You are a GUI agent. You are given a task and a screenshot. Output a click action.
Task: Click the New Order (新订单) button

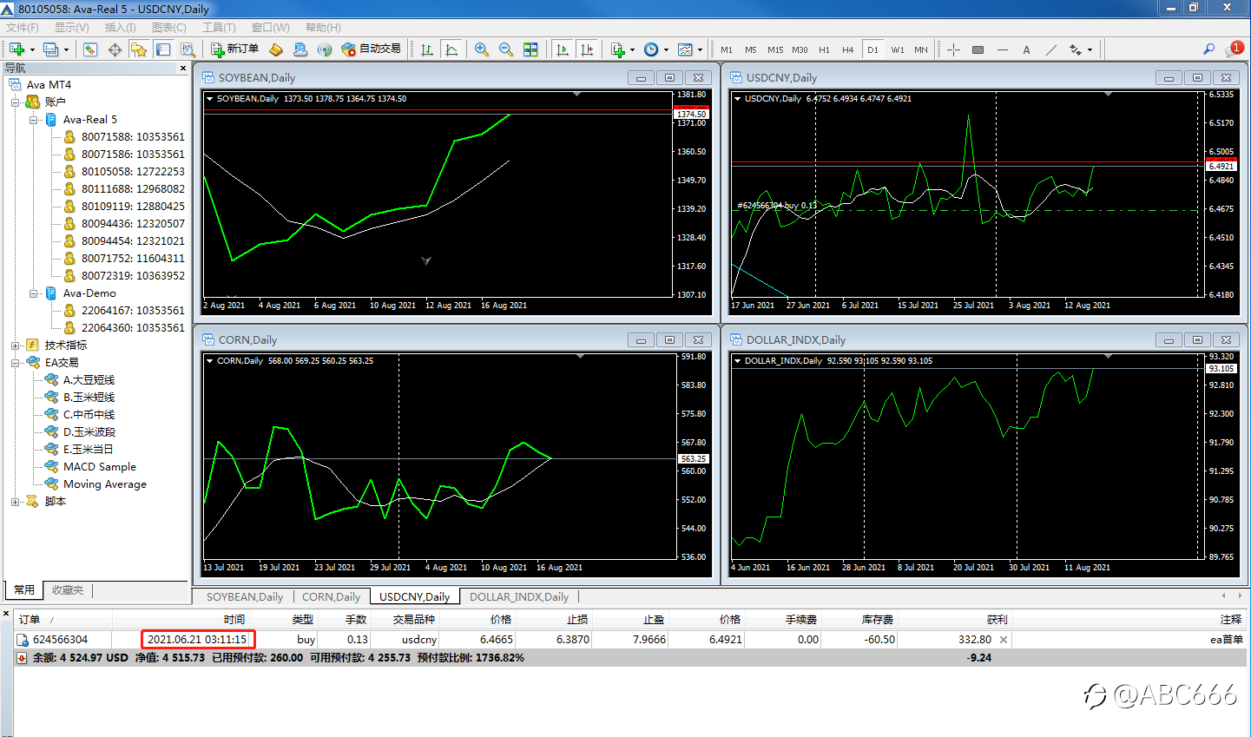tap(235, 49)
